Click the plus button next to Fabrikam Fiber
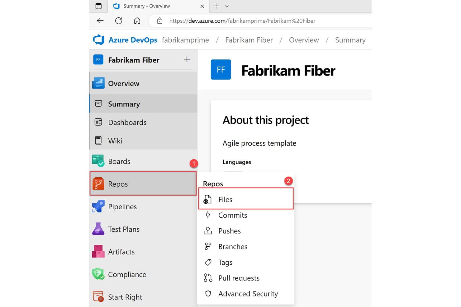Viewport: 461px width, 307px height. tap(187, 59)
